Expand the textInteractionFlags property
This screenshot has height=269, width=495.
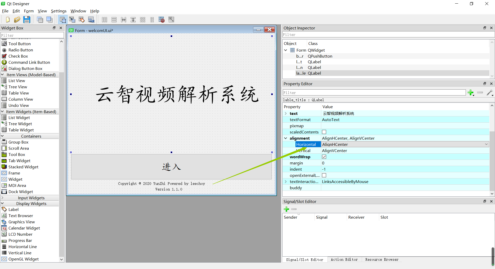286,182
